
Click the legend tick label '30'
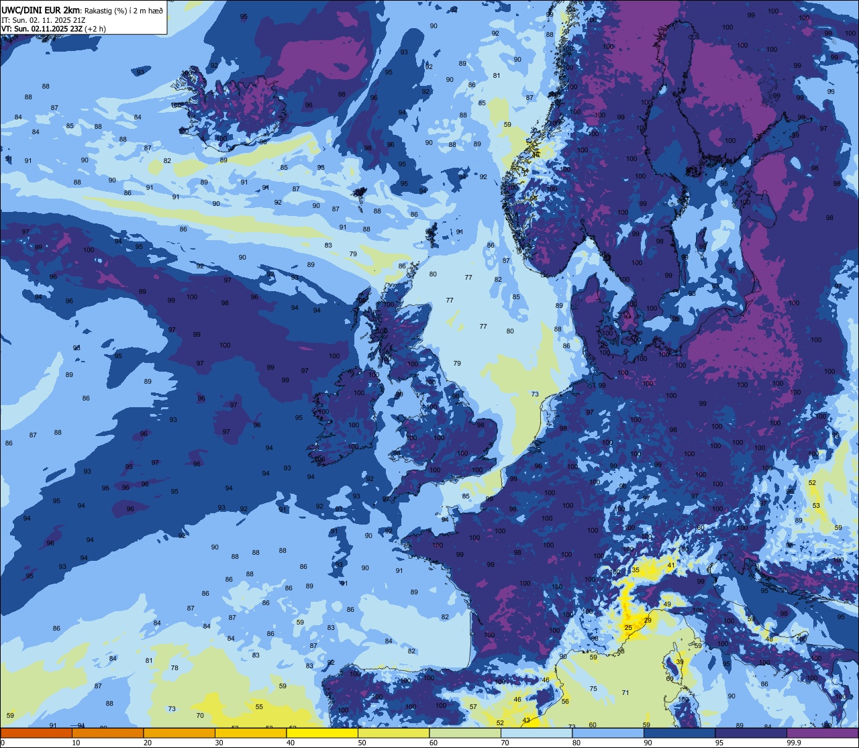219,743
